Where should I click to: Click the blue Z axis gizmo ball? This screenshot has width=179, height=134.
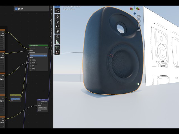pos(135,14)
